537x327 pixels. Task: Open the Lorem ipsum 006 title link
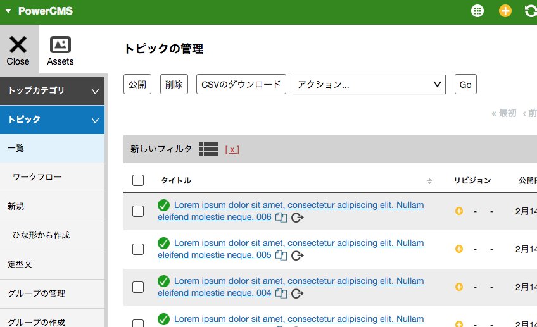coord(291,211)
